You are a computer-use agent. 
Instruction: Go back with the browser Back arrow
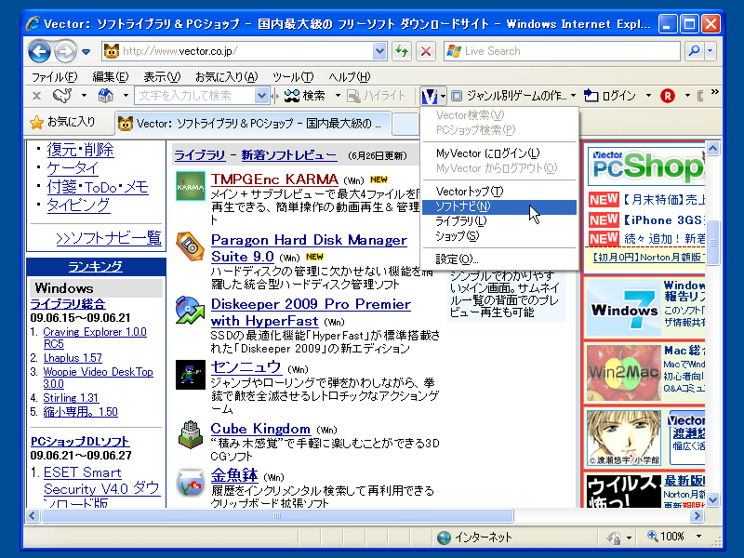40,51
